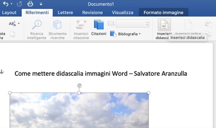The image size is (216, 128).
Task: Click the Inserisci didascalia icon
Action: pyautogui.click(x=164, y=25)
